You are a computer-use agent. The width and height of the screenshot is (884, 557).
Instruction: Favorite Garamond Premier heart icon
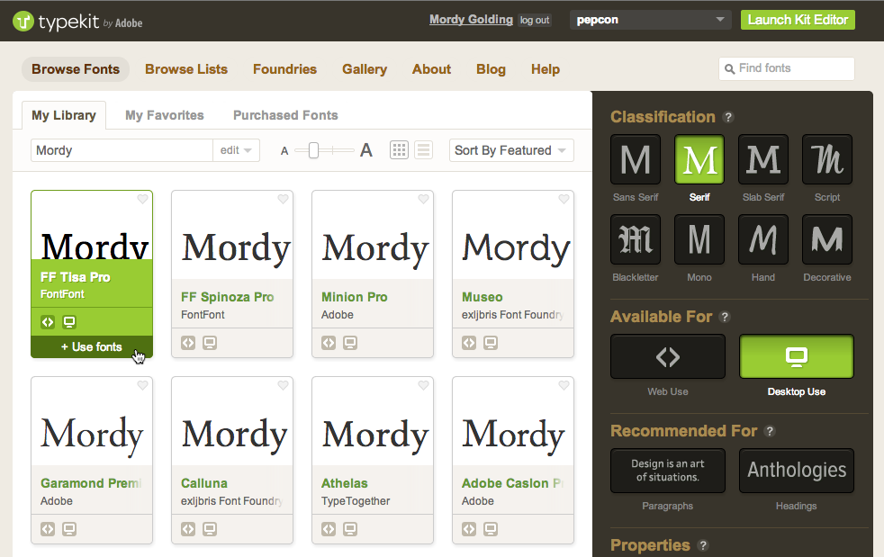pyautogui.click(x=142, y=386)
